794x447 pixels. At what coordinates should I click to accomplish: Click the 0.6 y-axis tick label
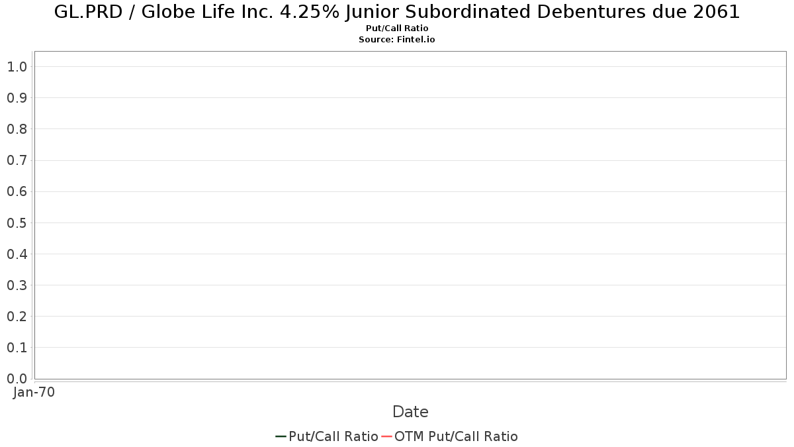click(17, 191)
